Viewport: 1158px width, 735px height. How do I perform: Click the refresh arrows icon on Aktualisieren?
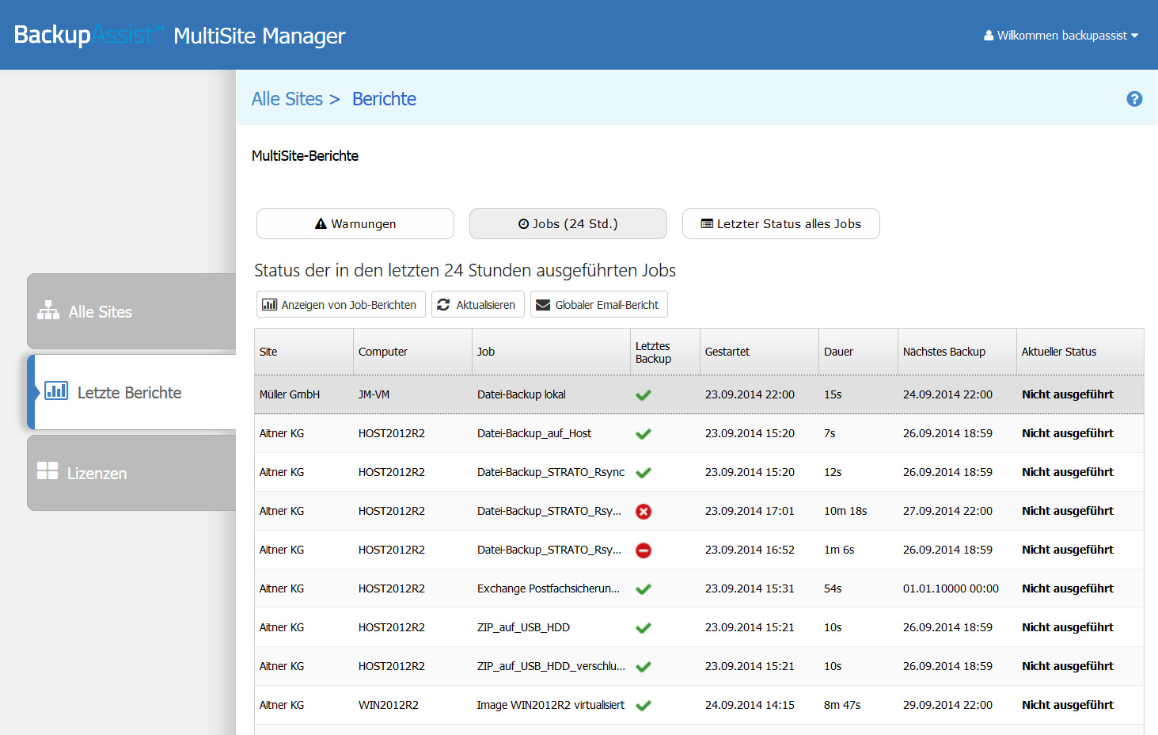coord(443,305)
